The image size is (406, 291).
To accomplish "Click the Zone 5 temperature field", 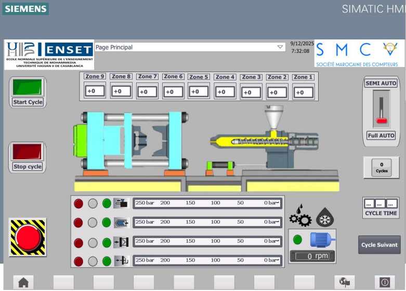I will [199, 91].
